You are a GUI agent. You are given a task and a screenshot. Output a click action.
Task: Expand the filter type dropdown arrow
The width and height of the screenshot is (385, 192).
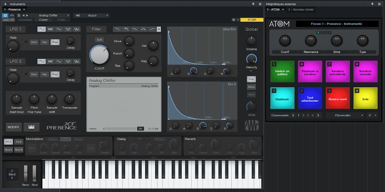click(159, 29)
